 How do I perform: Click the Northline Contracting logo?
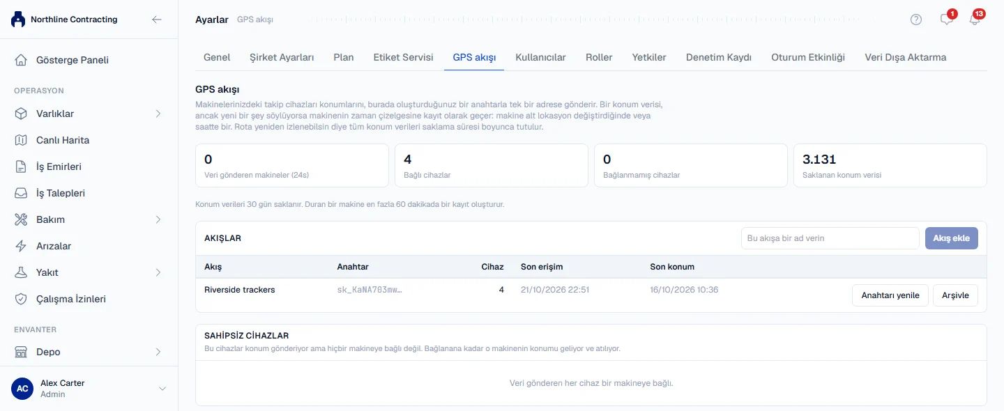18,20
